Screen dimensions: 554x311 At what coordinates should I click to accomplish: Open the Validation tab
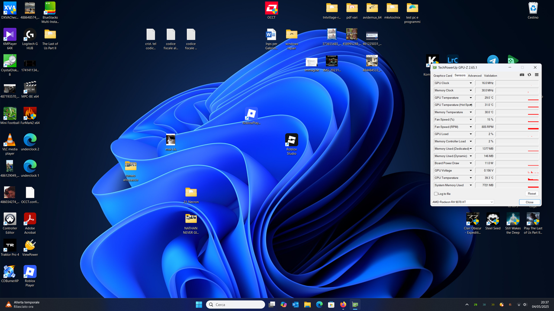pyautogui.click(x=490, y=75)
